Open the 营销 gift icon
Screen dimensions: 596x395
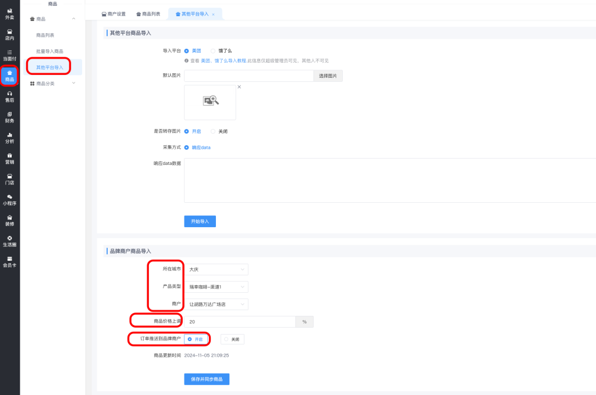pos(9,158)
